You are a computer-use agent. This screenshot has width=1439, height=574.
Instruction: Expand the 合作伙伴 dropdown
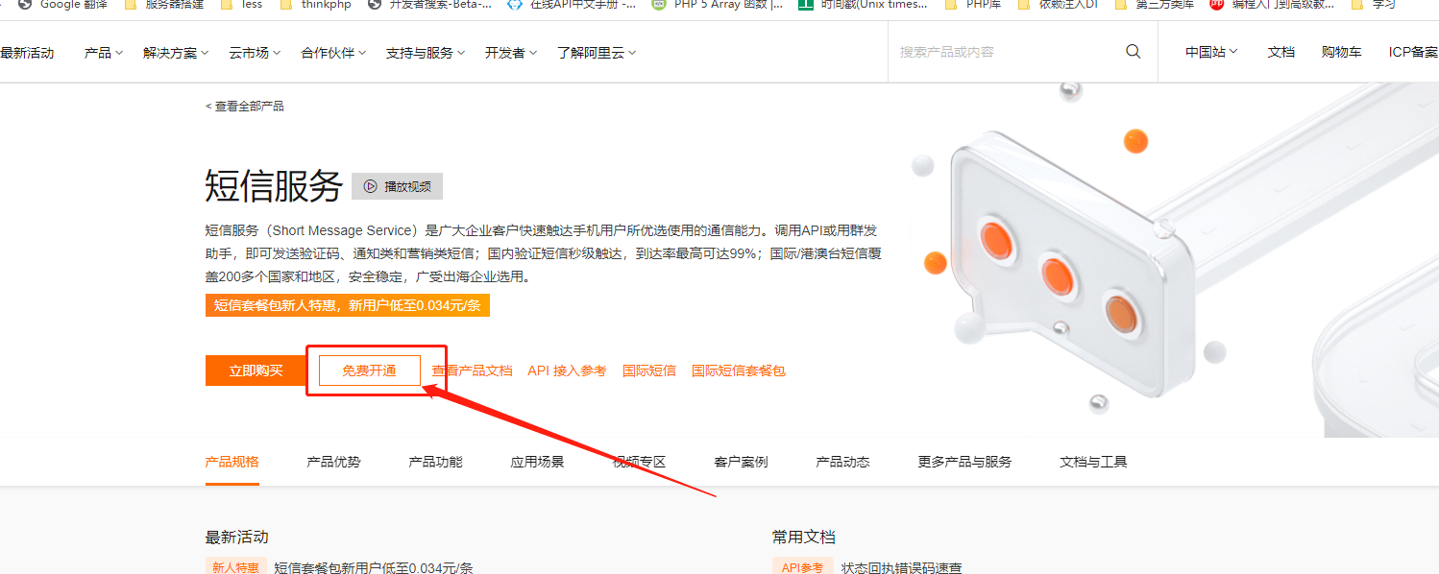[x=333, y=53]
